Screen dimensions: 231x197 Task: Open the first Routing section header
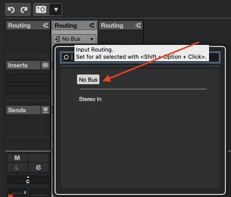click(28, 26)
